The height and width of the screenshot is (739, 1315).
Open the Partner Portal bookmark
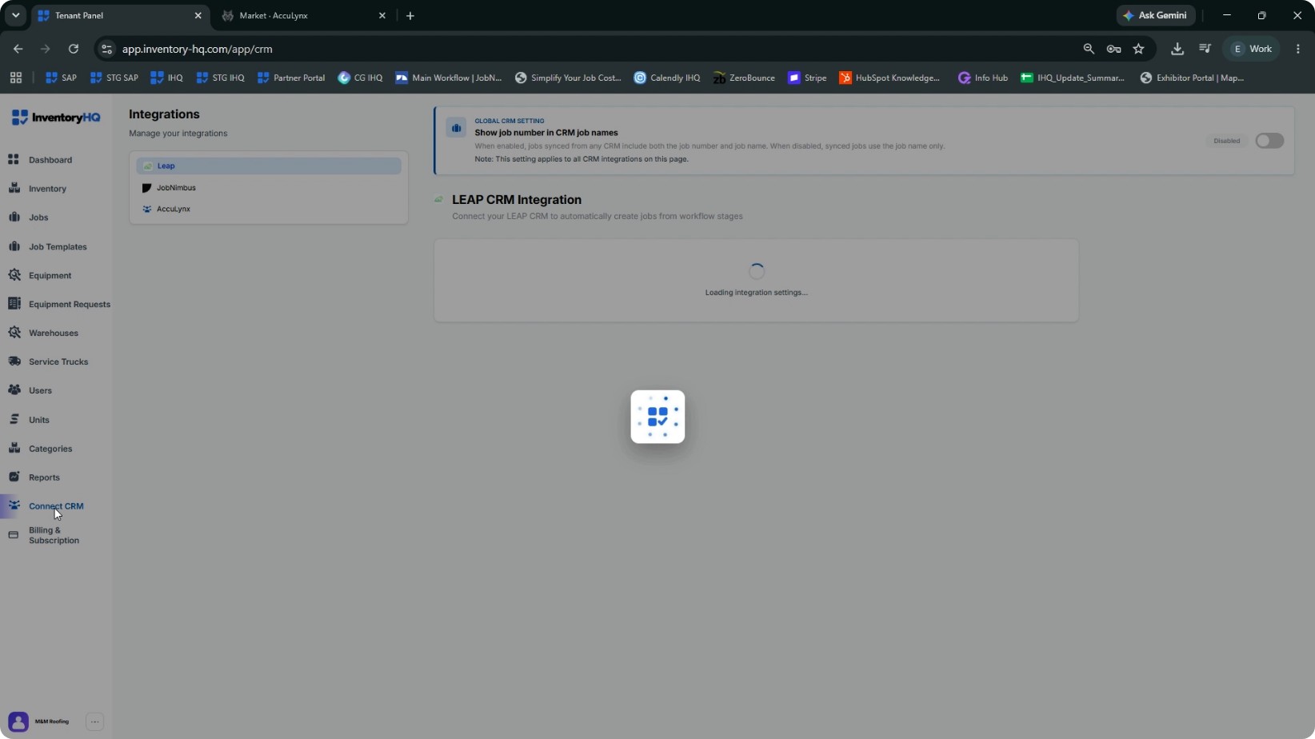click(x=291, y=78)
